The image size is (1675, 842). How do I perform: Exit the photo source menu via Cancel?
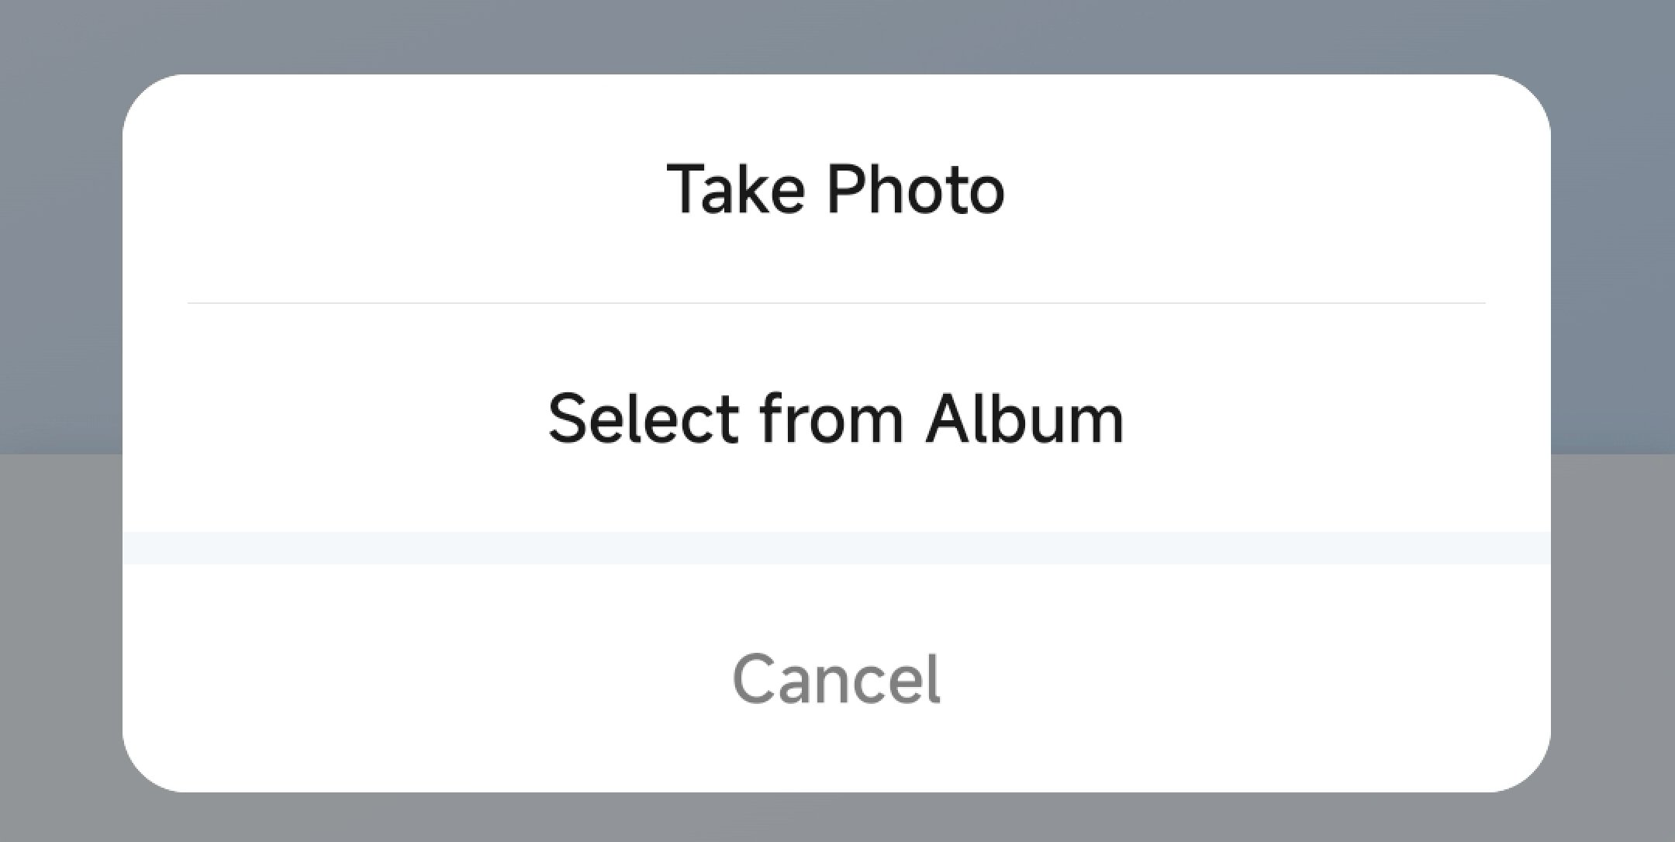pos(836,679)
